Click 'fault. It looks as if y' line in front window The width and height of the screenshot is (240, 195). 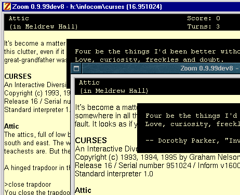106,124
